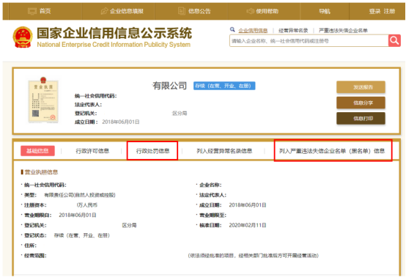Click the 核准日期 label
Viewport: 406px width, 280px height.
pyautogui.click(x=210, y=225)
